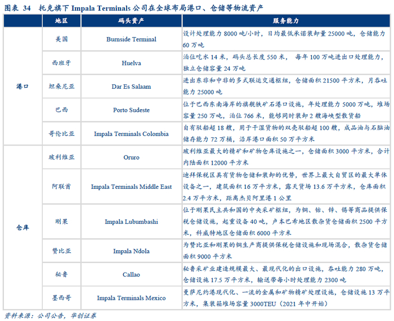Click the Callao asset cell
This screenshot has width=394, height=321.
tap(131, 274)
